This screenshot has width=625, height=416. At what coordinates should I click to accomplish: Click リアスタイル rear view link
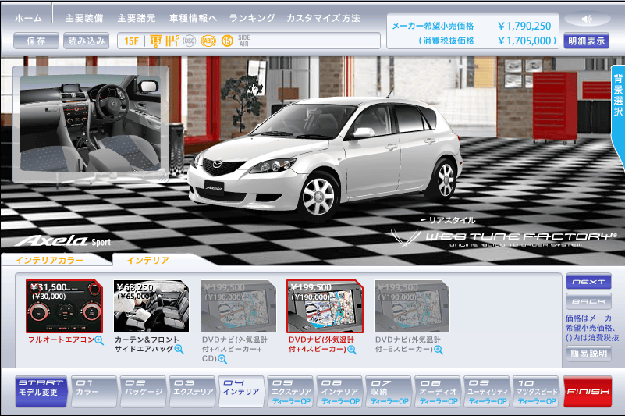click(449, 220)
